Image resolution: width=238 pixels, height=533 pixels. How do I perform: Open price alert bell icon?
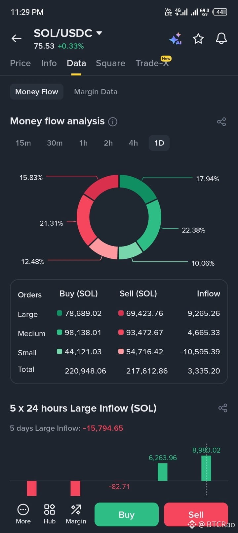coord(221,38)
